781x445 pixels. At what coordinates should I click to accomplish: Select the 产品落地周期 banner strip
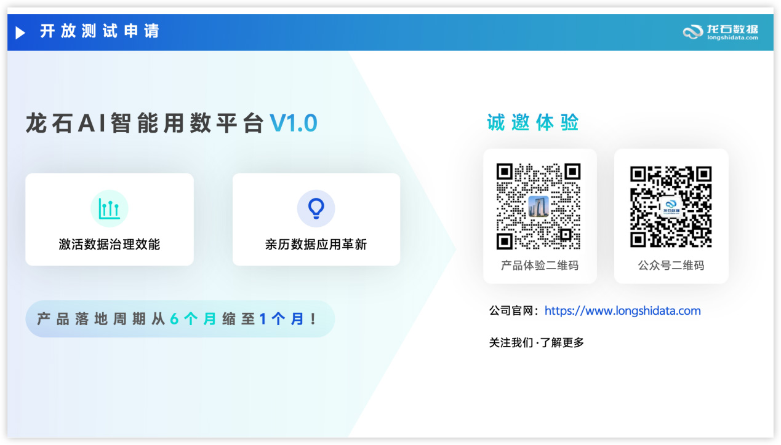pyautogui.click(x=179, y=318)
